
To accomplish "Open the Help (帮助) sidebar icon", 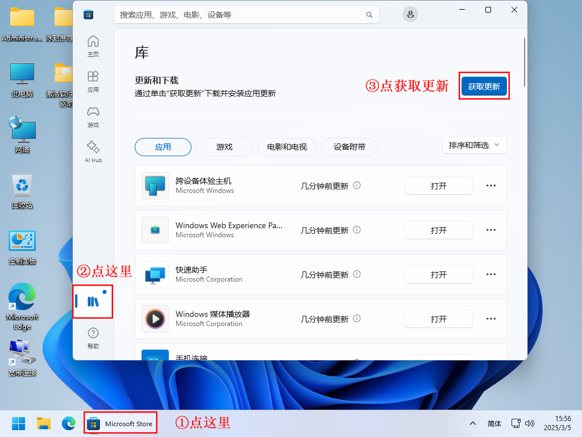I will (x=93, y=338).
